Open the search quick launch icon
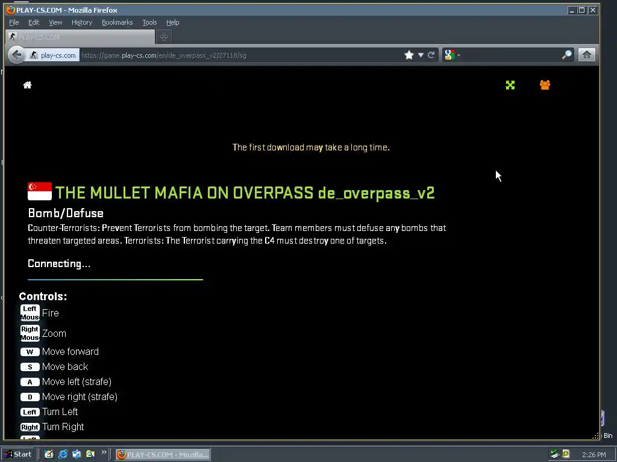Viewport: 617px width, 462px height. tap(90, 454)
